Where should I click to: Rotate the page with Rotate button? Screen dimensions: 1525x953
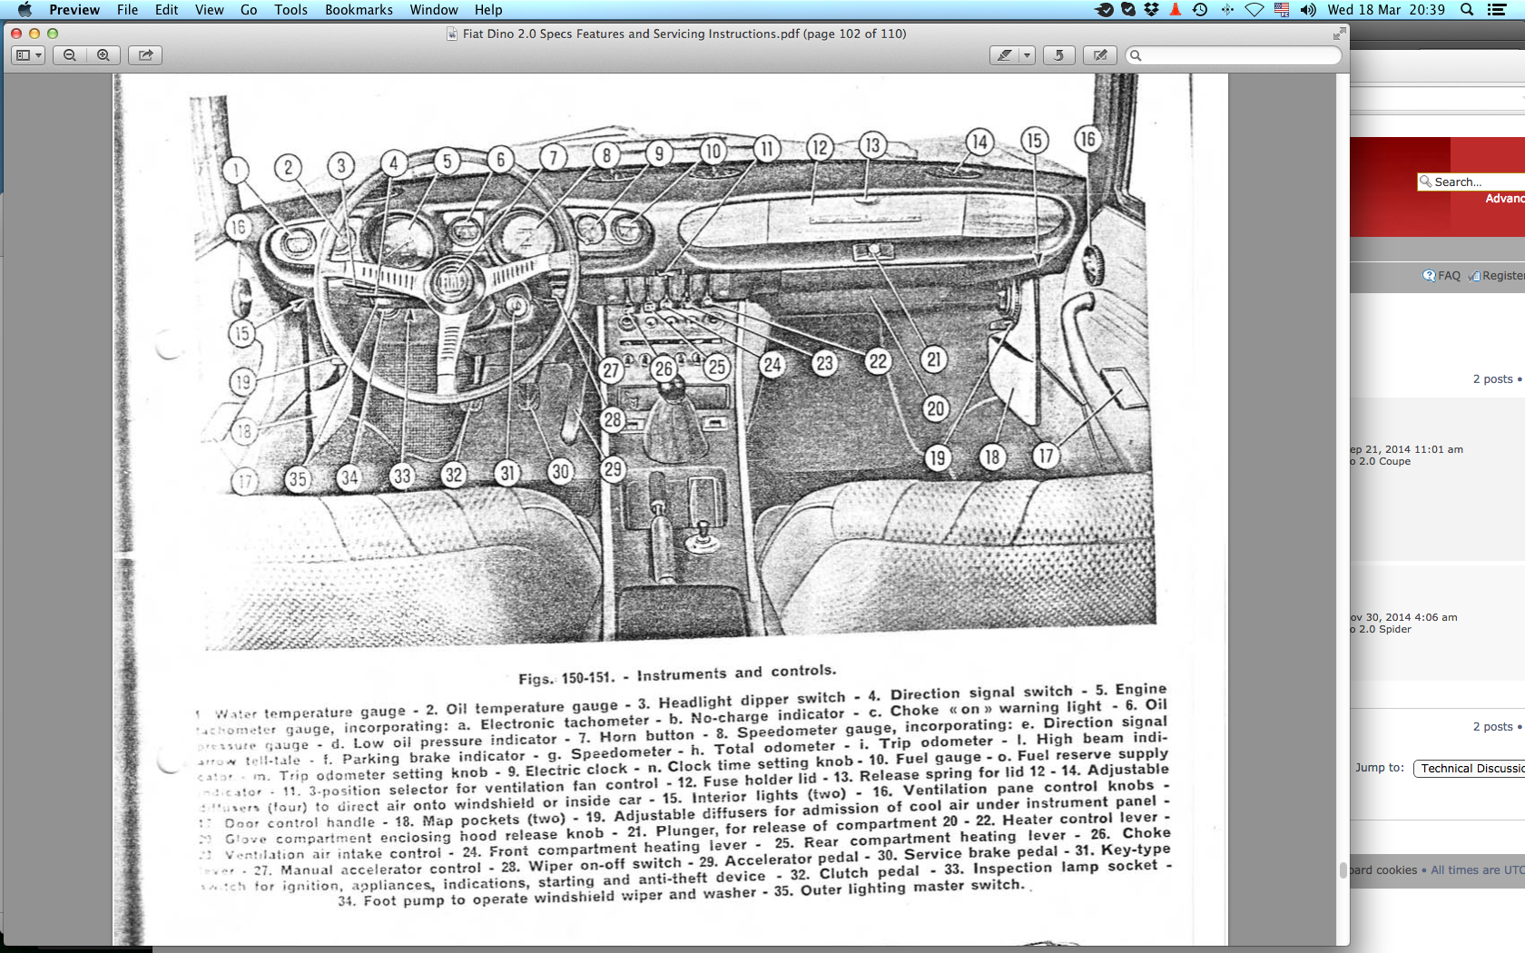tap(1058, 55)
